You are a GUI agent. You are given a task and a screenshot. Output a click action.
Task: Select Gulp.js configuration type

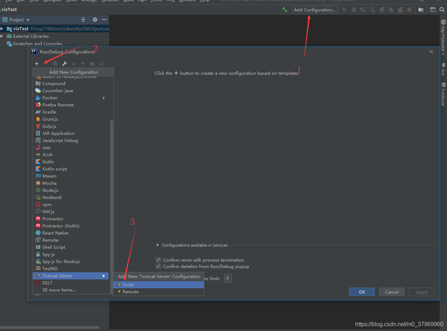(71, 126)
